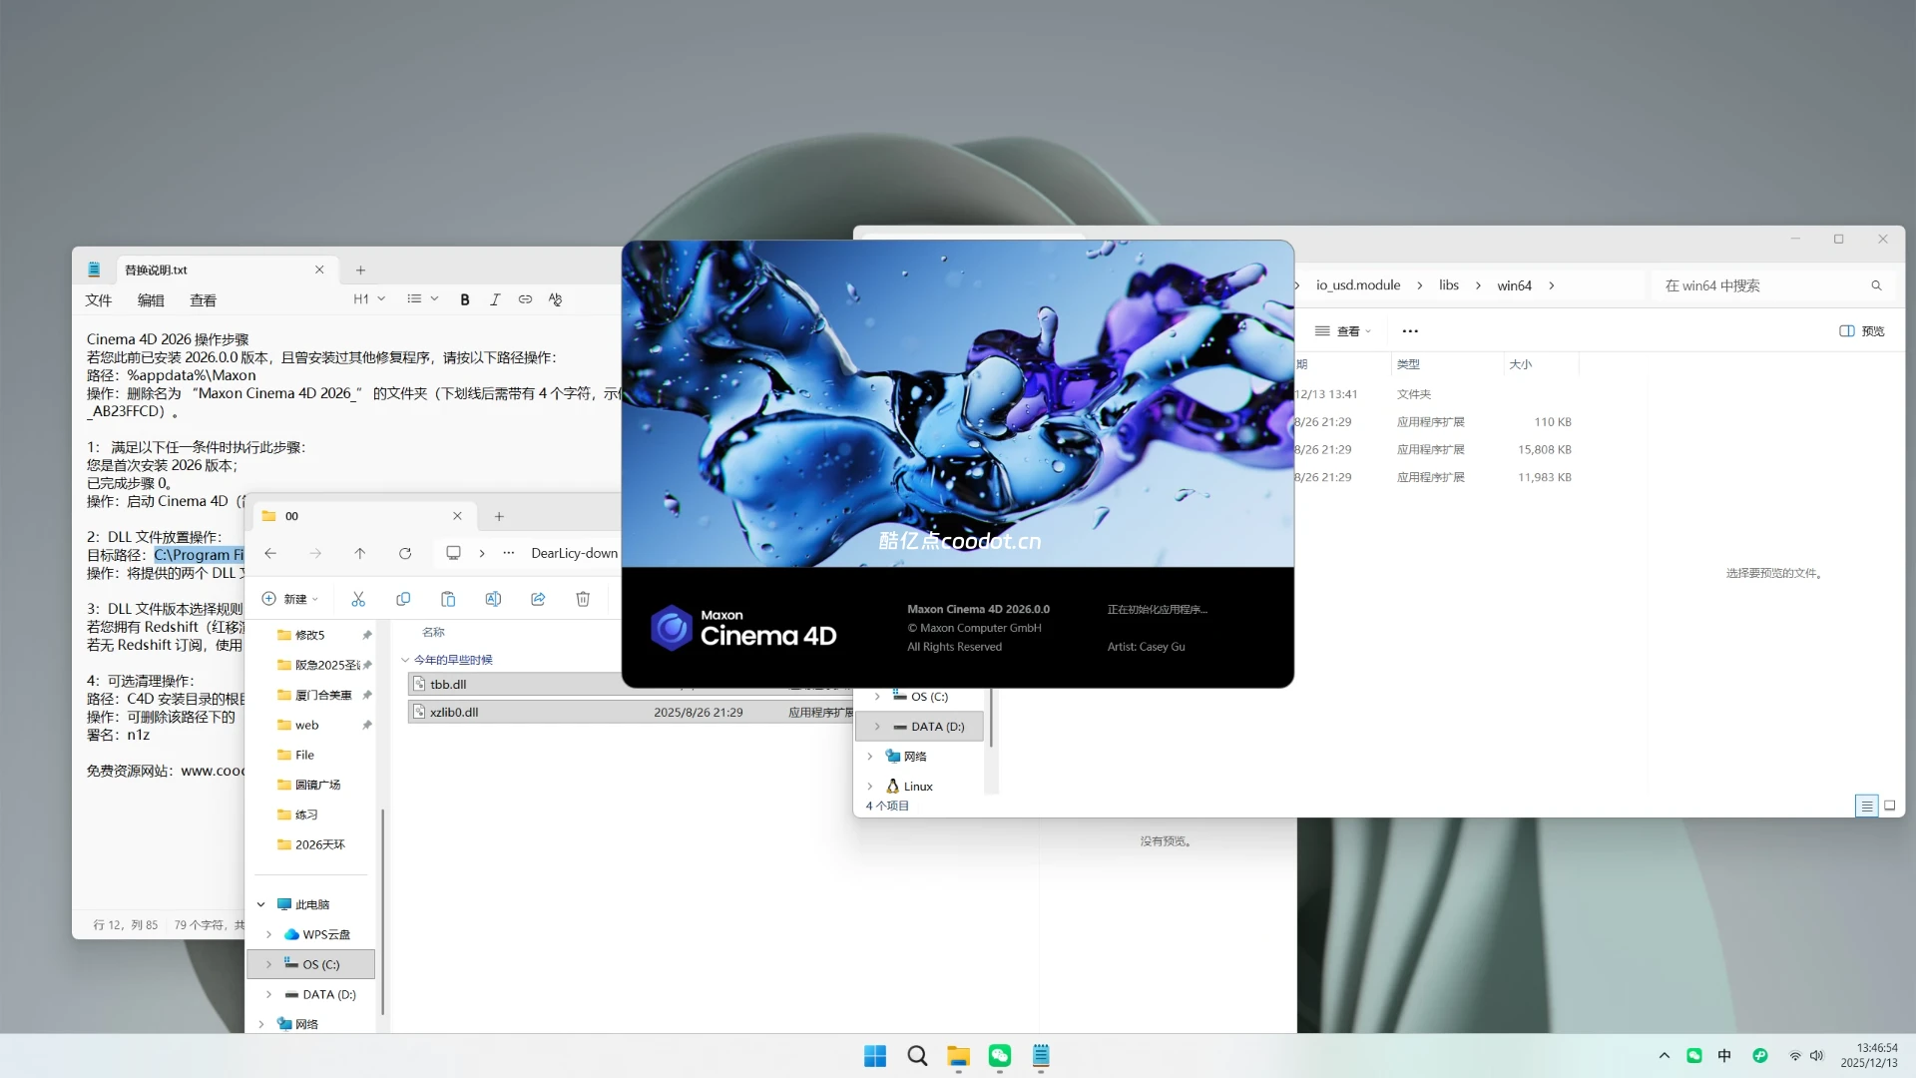Image resolution: width=1916 pixels, height=1078 pixels.
Task: Navigate up one folder level
Action: pos(360,553)
